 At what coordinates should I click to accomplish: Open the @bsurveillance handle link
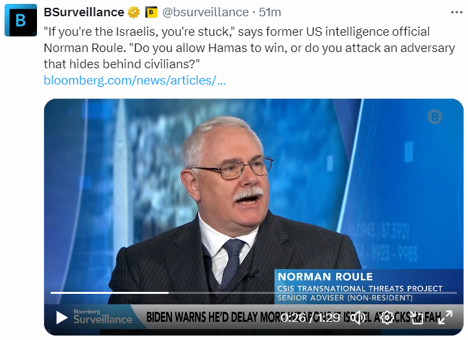(204, 12)
